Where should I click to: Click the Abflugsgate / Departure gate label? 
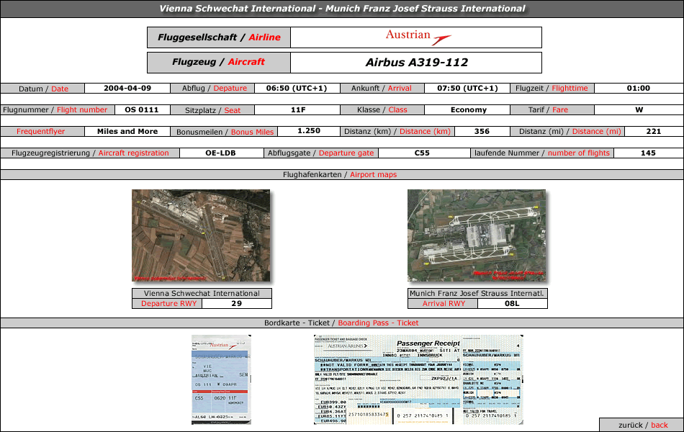click(320, 153)
